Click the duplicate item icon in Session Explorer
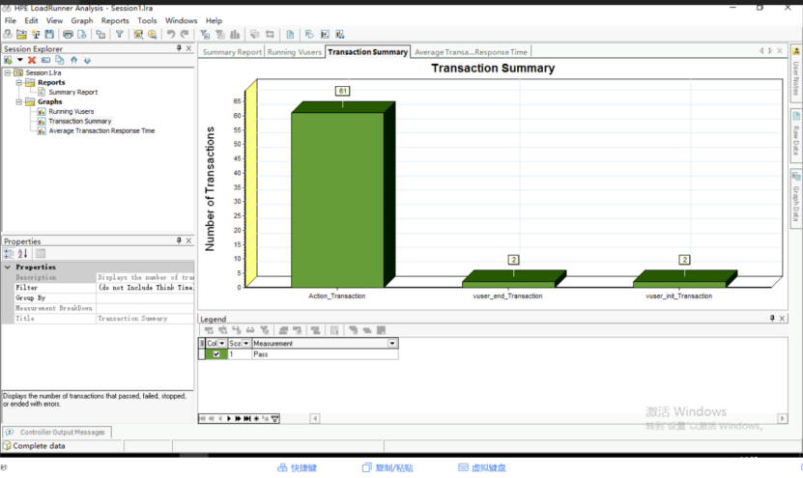Screen dimensions: 803x478 tap(59, 61)
